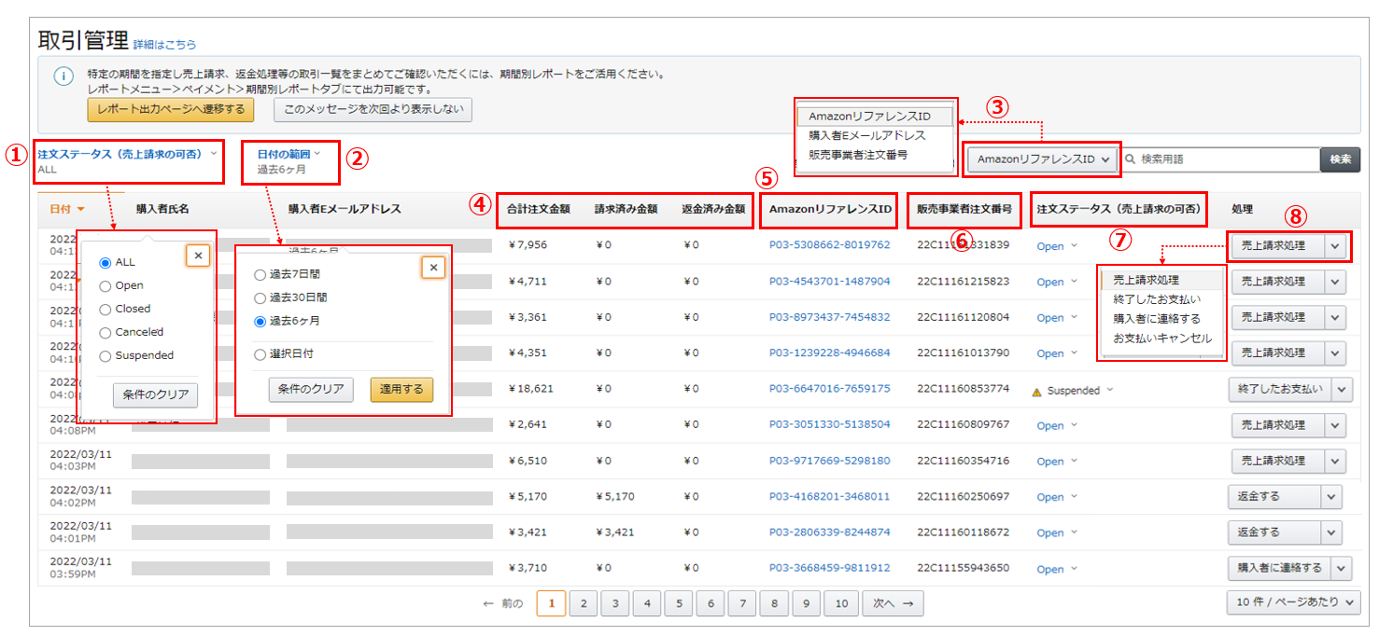The image size is (1379, 636).
Task: Click the sort arrow on the 日付 column
Action: pos(79,211)
